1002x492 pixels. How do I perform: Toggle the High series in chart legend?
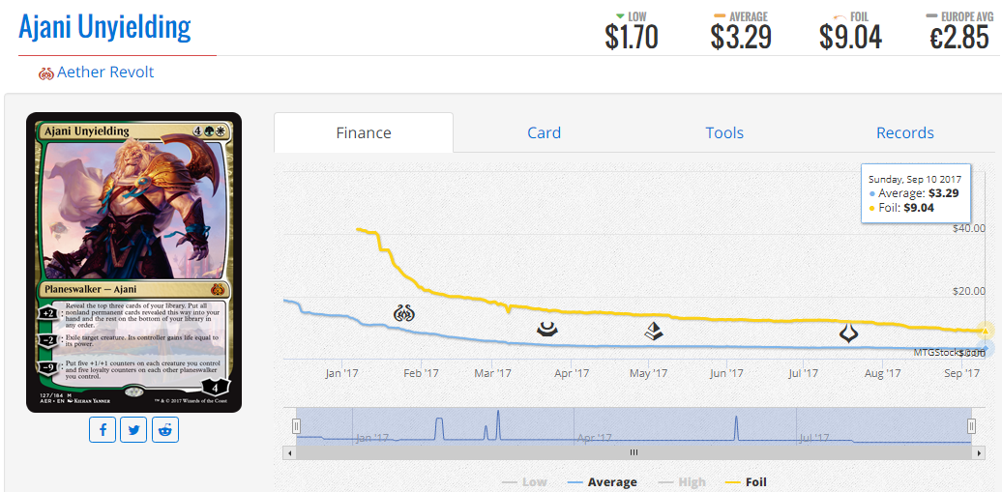682,481
